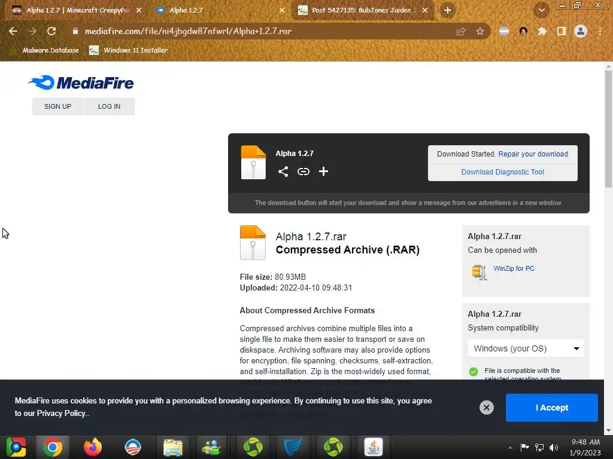Click the network icon in system tray
The height and width of the screenshot is (459, 613).
pos(539,447)
